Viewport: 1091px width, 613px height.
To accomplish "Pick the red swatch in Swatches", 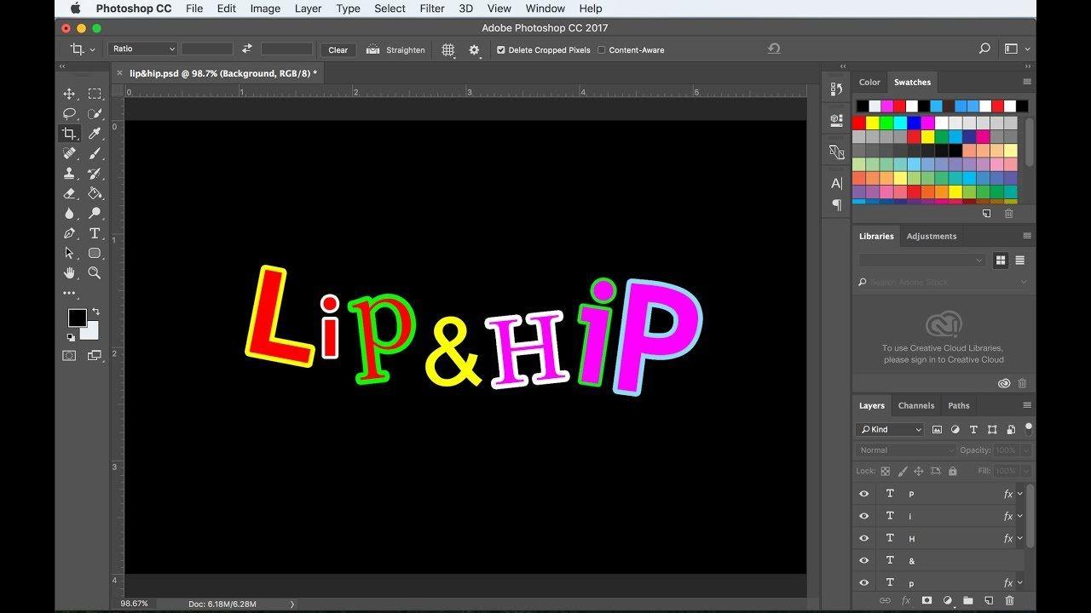I will click(x=859, y=123).
